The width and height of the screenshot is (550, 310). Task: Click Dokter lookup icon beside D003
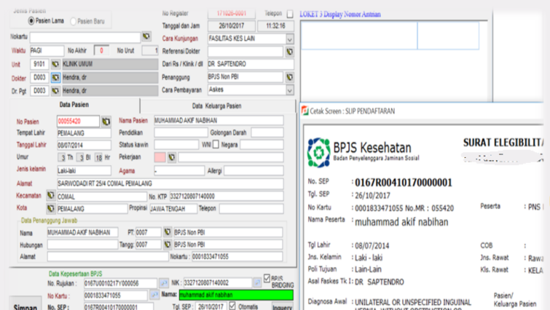pyautogui.click(x=55, y=77)
